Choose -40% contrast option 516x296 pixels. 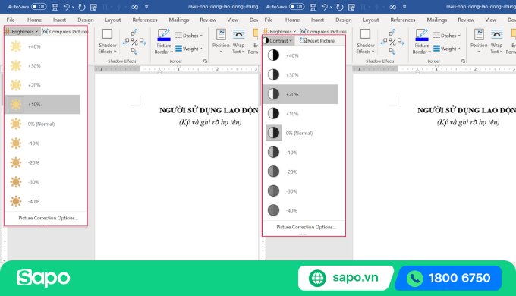(300, 210)
